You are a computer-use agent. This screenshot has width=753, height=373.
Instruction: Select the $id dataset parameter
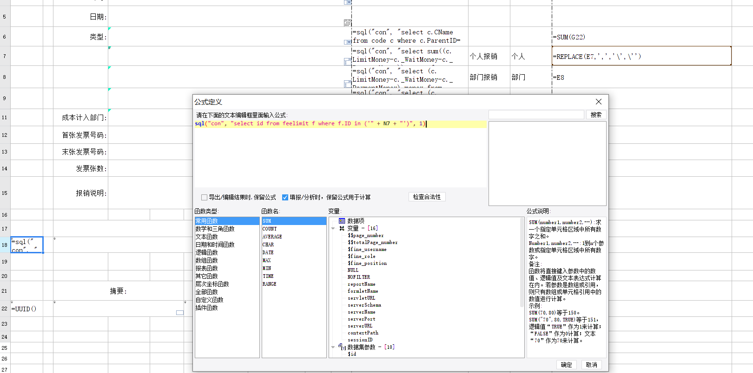click(351, 354)
